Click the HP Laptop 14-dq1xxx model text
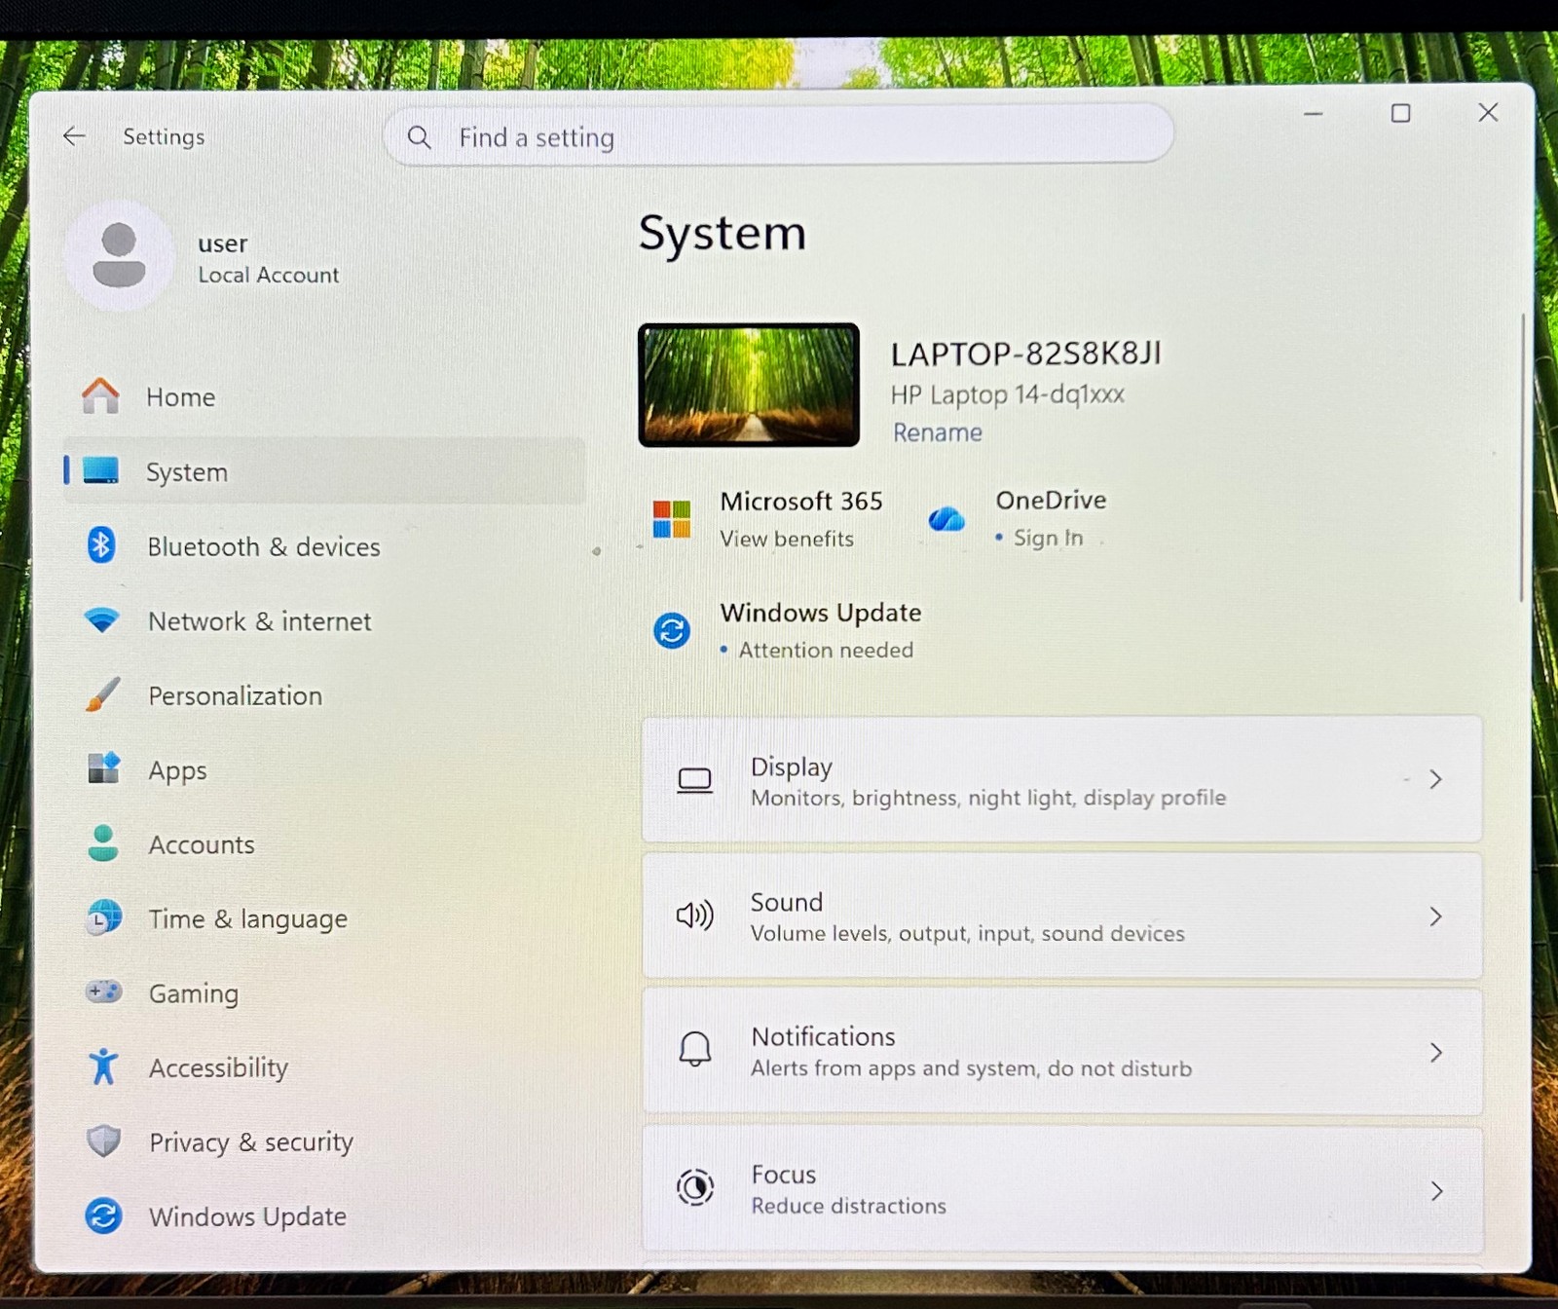Image resolution: width=1558 pixels, height=1309 pixels. point(1007,394)
